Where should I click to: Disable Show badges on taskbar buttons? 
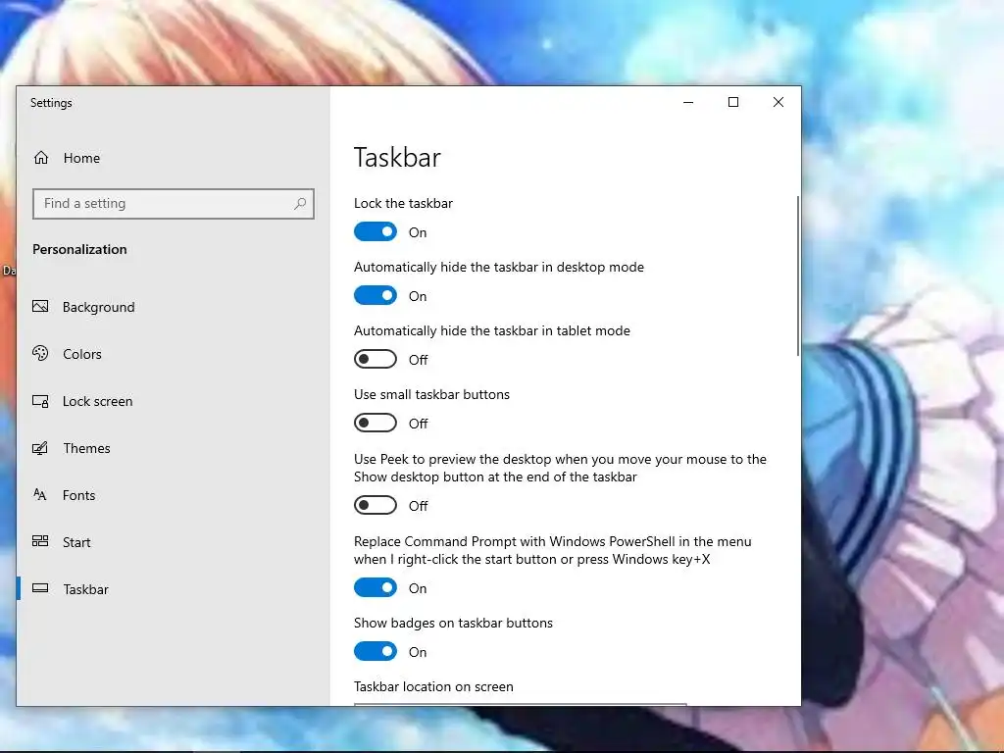coord(376,651)
